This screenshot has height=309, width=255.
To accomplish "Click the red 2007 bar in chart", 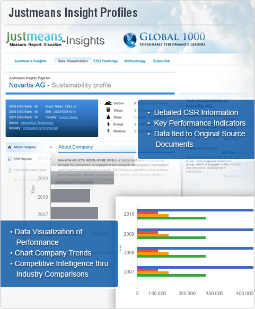I will (147, 270).
